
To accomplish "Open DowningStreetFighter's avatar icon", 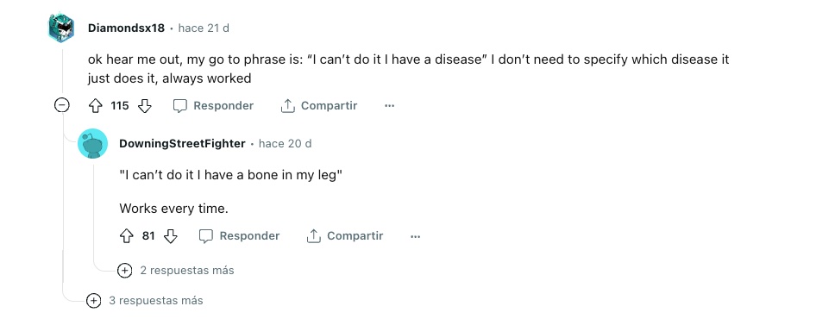I will [x=92, y=144].
